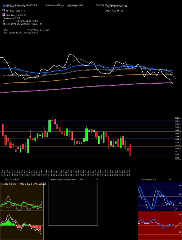Click the 'Stochastics & RSI' panel title
The width and height of the screenshot is (182, 240).
(156, 180)
